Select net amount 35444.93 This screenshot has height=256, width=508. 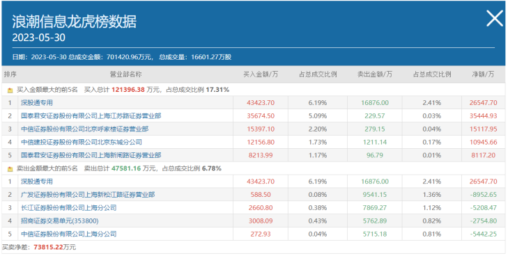coord(484,115)
